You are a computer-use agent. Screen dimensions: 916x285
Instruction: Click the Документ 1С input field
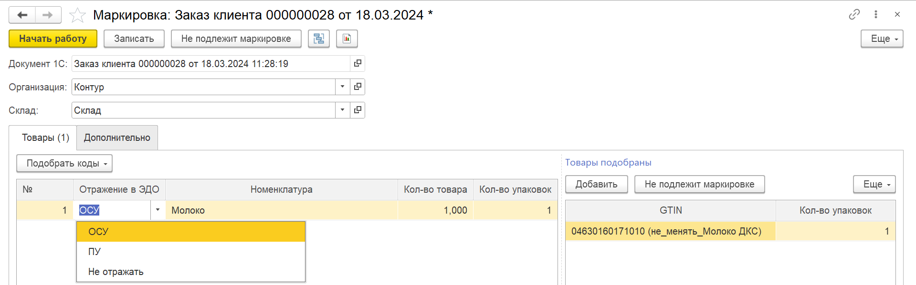click(x=211, y=63)
